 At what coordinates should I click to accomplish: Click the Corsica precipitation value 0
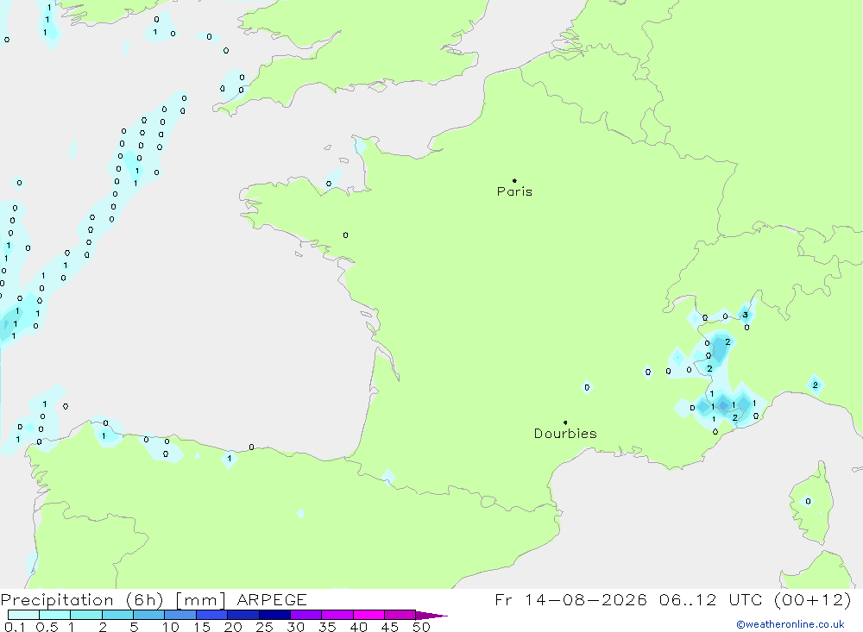[808, 501]
